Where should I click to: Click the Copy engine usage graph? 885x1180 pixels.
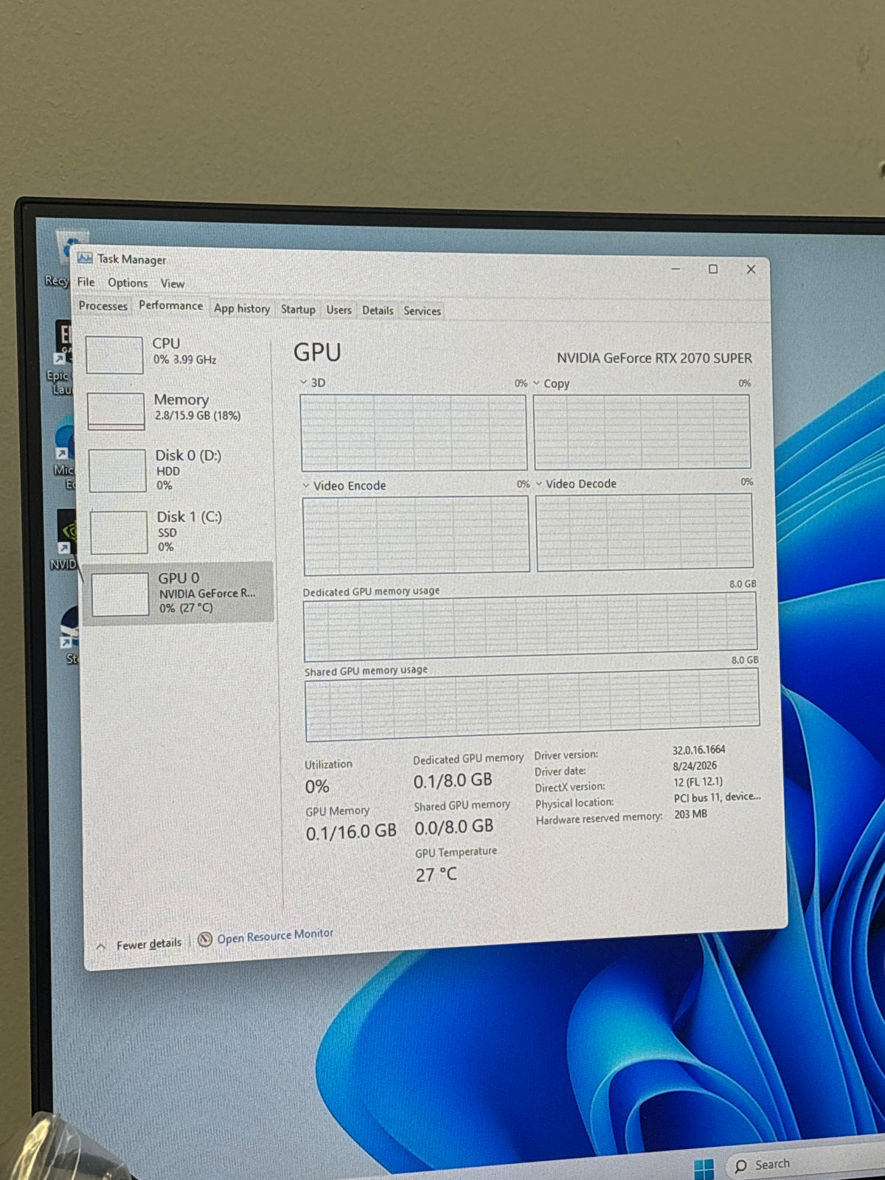coord(642,431)
